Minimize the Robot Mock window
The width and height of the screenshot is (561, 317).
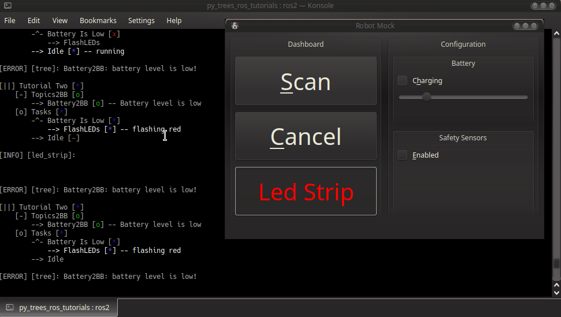[x=517, y=26]
